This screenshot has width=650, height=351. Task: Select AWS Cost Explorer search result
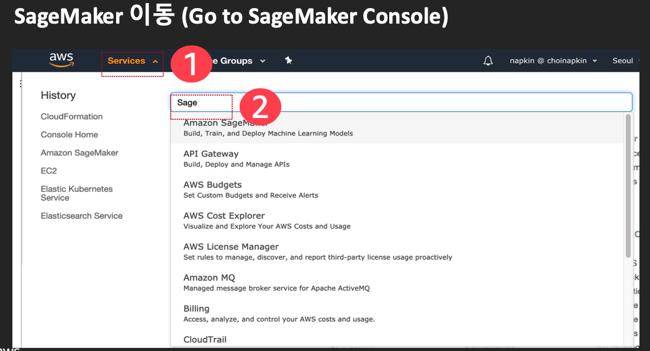click(x=397, y=221)
